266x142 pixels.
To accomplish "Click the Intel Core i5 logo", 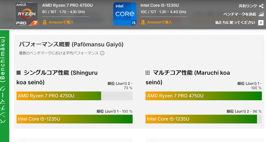I will [125, 14].
